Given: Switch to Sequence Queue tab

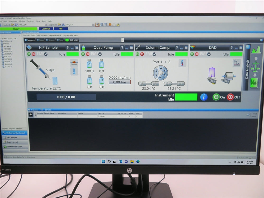Looking at the screenshot, I should 55,36.
